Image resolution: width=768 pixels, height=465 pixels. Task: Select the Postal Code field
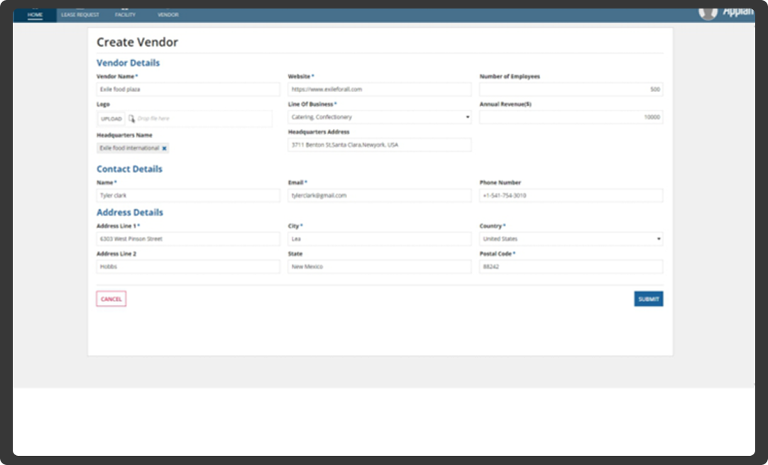point(571,267)
